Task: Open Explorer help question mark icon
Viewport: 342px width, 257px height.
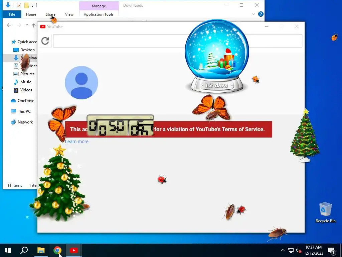Action: point(261,14)
